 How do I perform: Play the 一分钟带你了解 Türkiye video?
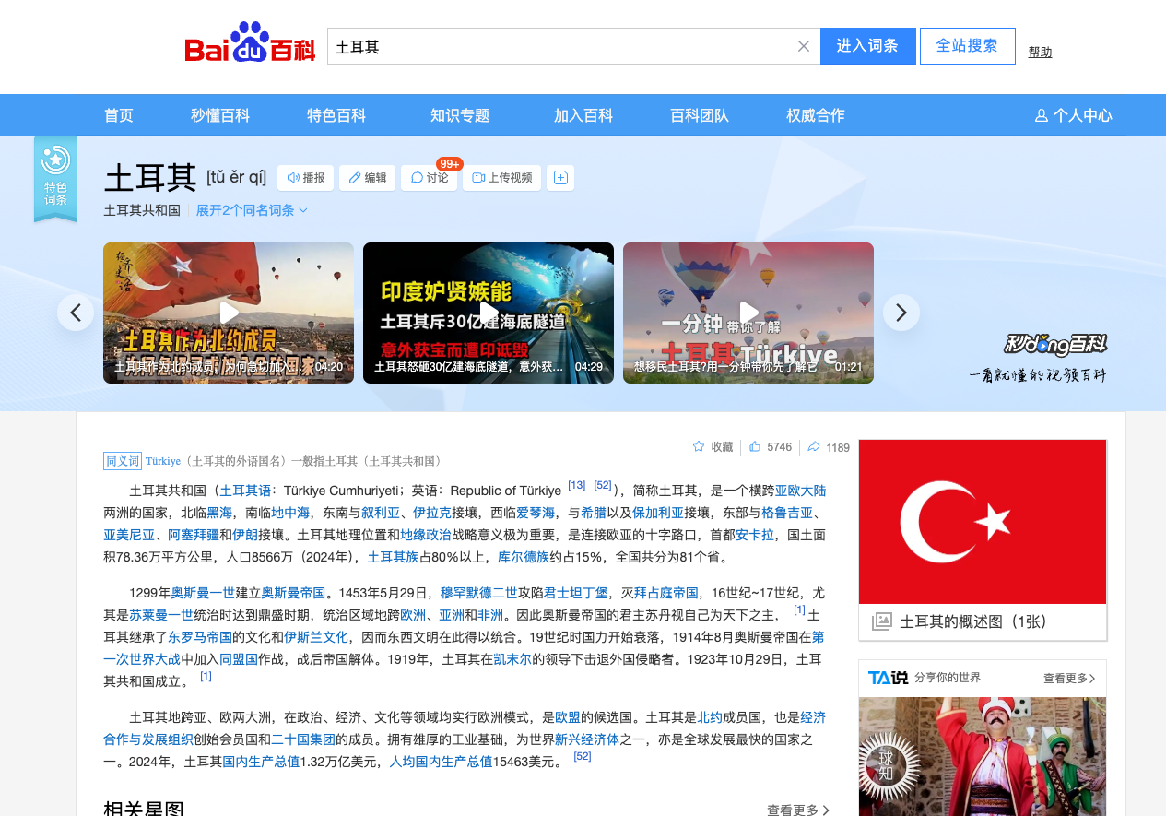[x=748, y=313]
